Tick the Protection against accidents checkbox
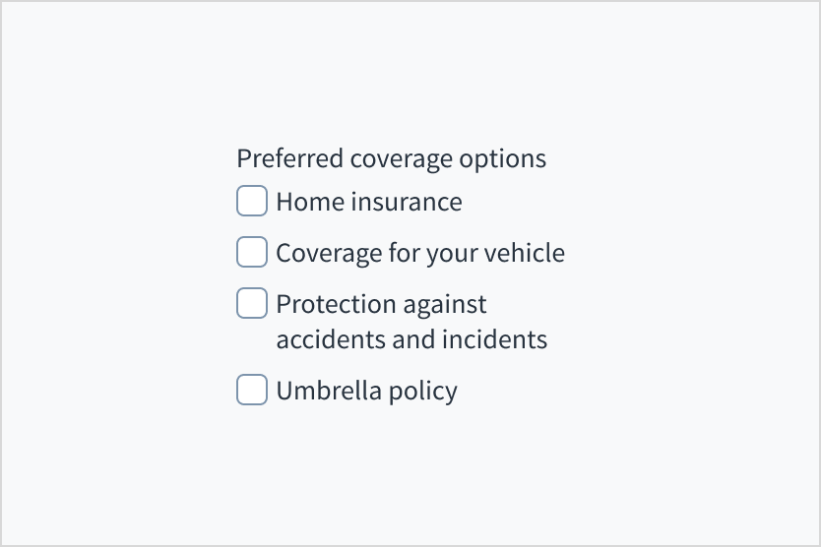This screenshot has height=547, width=821. 252,303
